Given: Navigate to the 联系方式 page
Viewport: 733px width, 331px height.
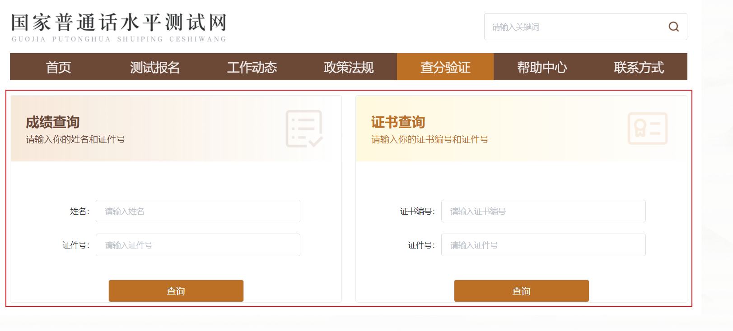Looking at the screenshot, I should [639, 67].
